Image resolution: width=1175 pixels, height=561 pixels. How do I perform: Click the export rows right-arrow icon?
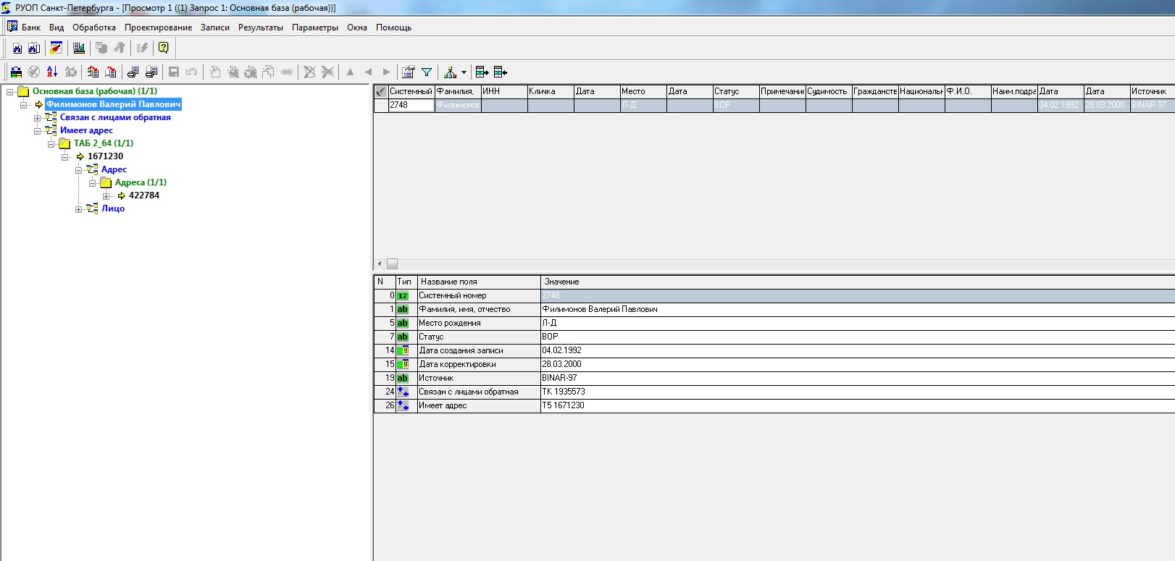pos(482,72)
